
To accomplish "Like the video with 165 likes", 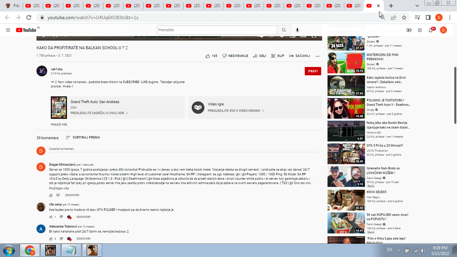I will [x=211, y=56].
